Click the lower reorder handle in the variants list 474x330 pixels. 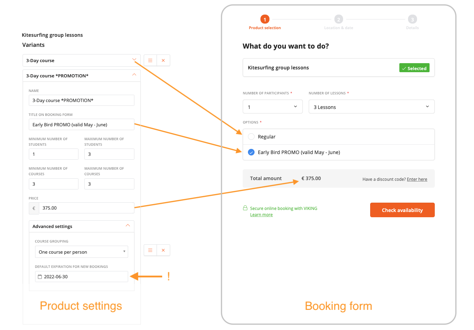tap(150, 250)
